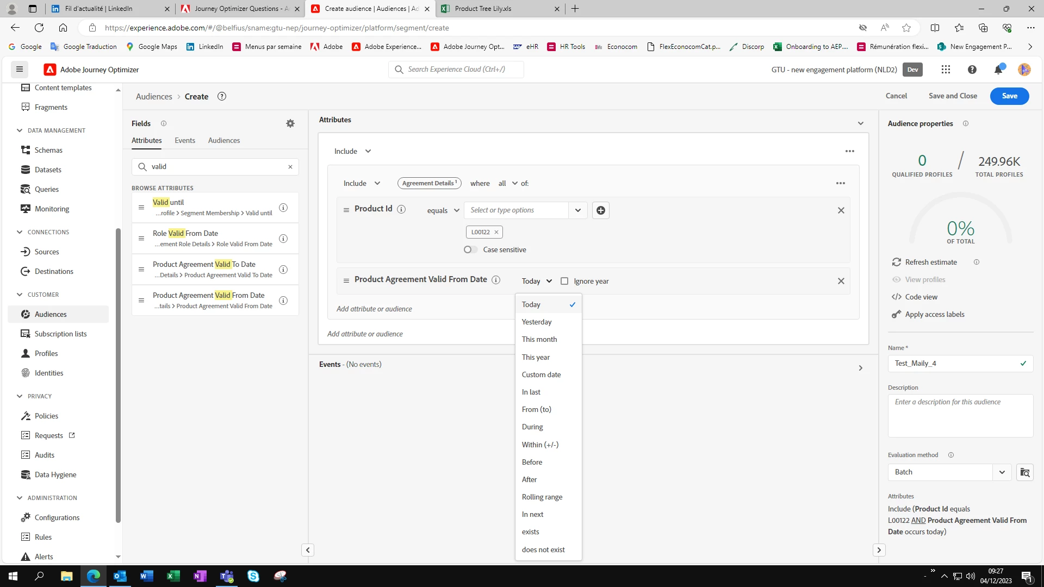This screenshot has width=1044, height=587.
Task: Click the blue Save button
Action: [x=1009, y=96]
